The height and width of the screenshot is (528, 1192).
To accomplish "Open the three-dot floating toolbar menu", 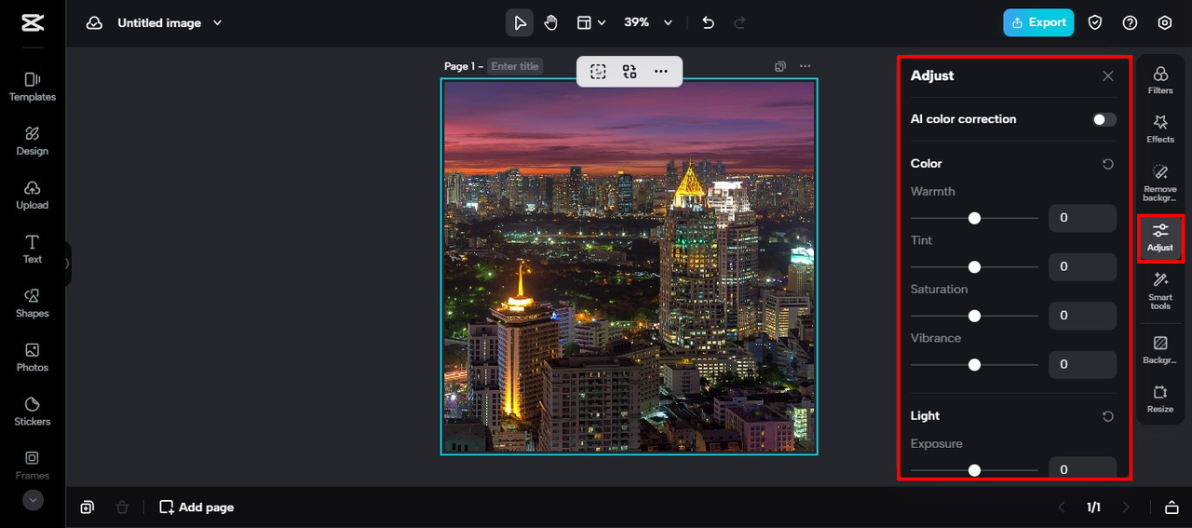I will [x=660, y=72].
